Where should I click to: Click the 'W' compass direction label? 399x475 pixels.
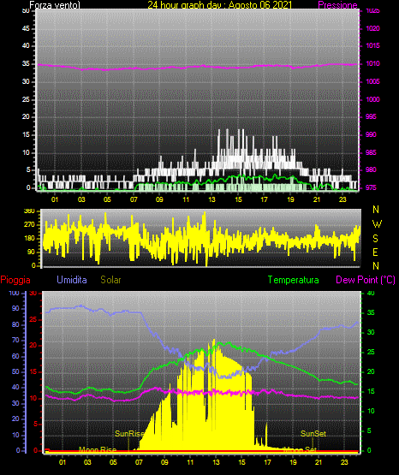[377, 224]
